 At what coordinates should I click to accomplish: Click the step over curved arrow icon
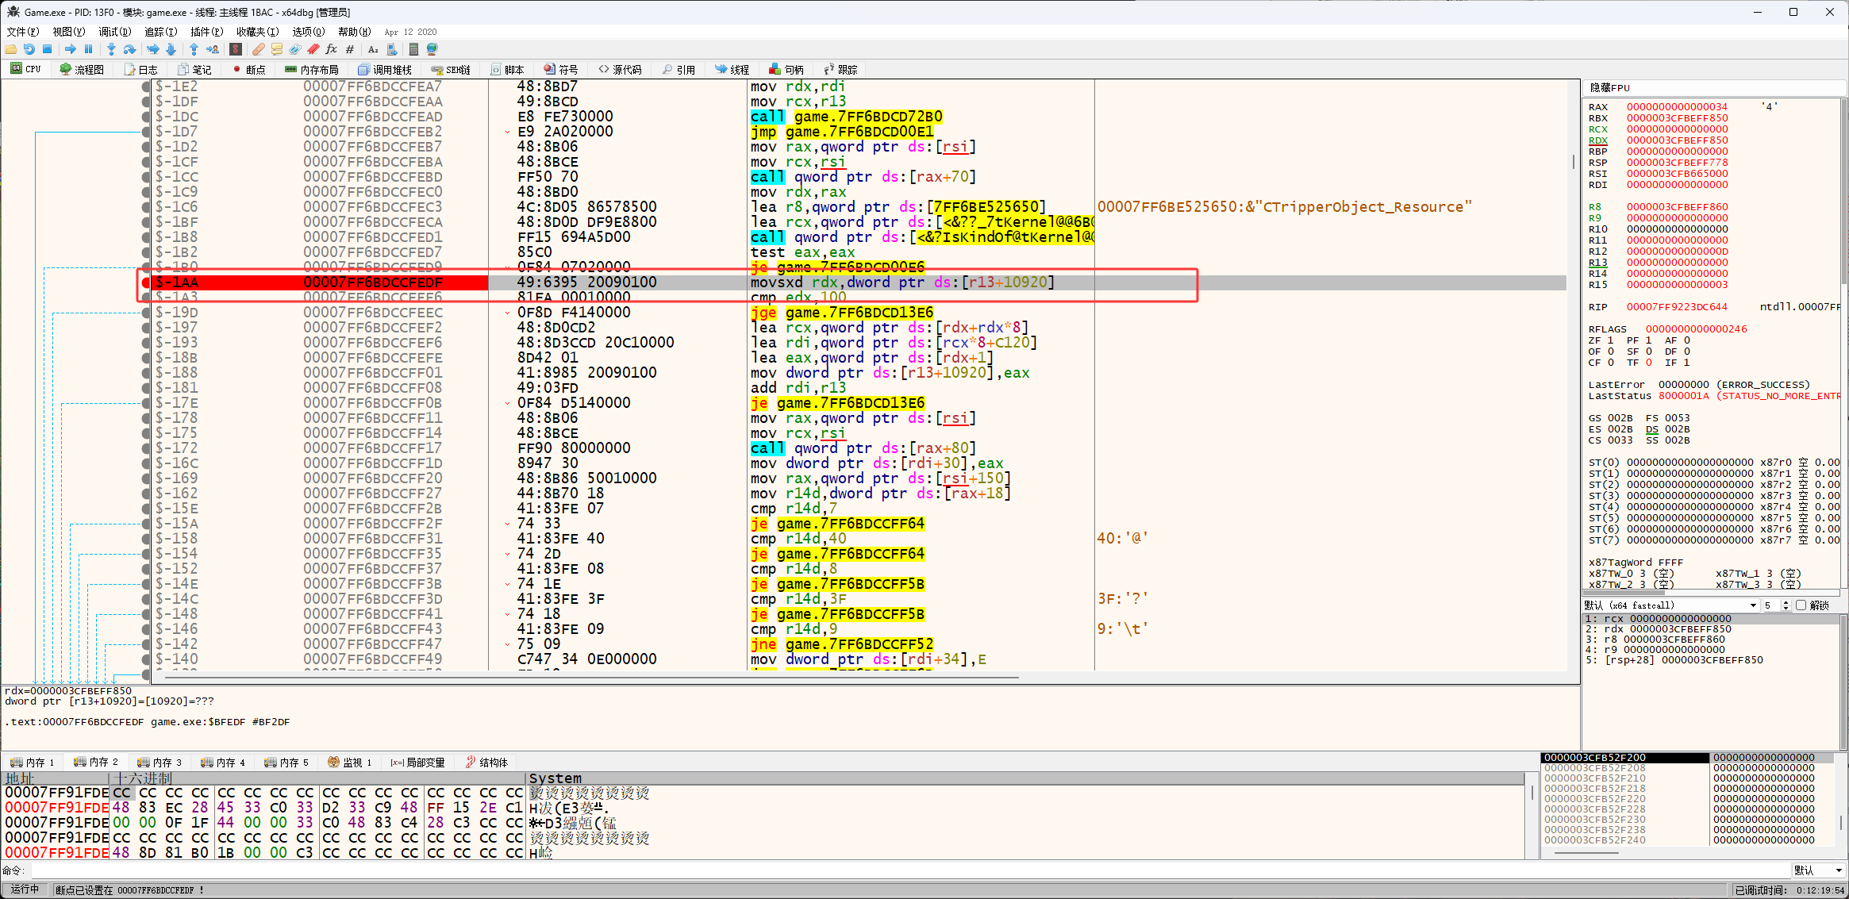point(129,49)
